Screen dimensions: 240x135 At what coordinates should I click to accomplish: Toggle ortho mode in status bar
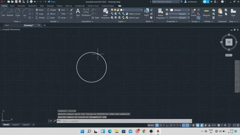(x=167, y=125)
